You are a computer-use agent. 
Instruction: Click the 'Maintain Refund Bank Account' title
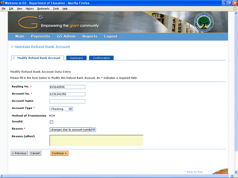(42, 47)
